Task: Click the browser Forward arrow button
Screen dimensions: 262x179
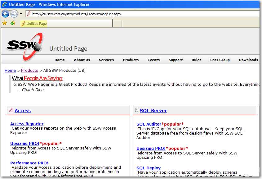Action: point(14,14)
